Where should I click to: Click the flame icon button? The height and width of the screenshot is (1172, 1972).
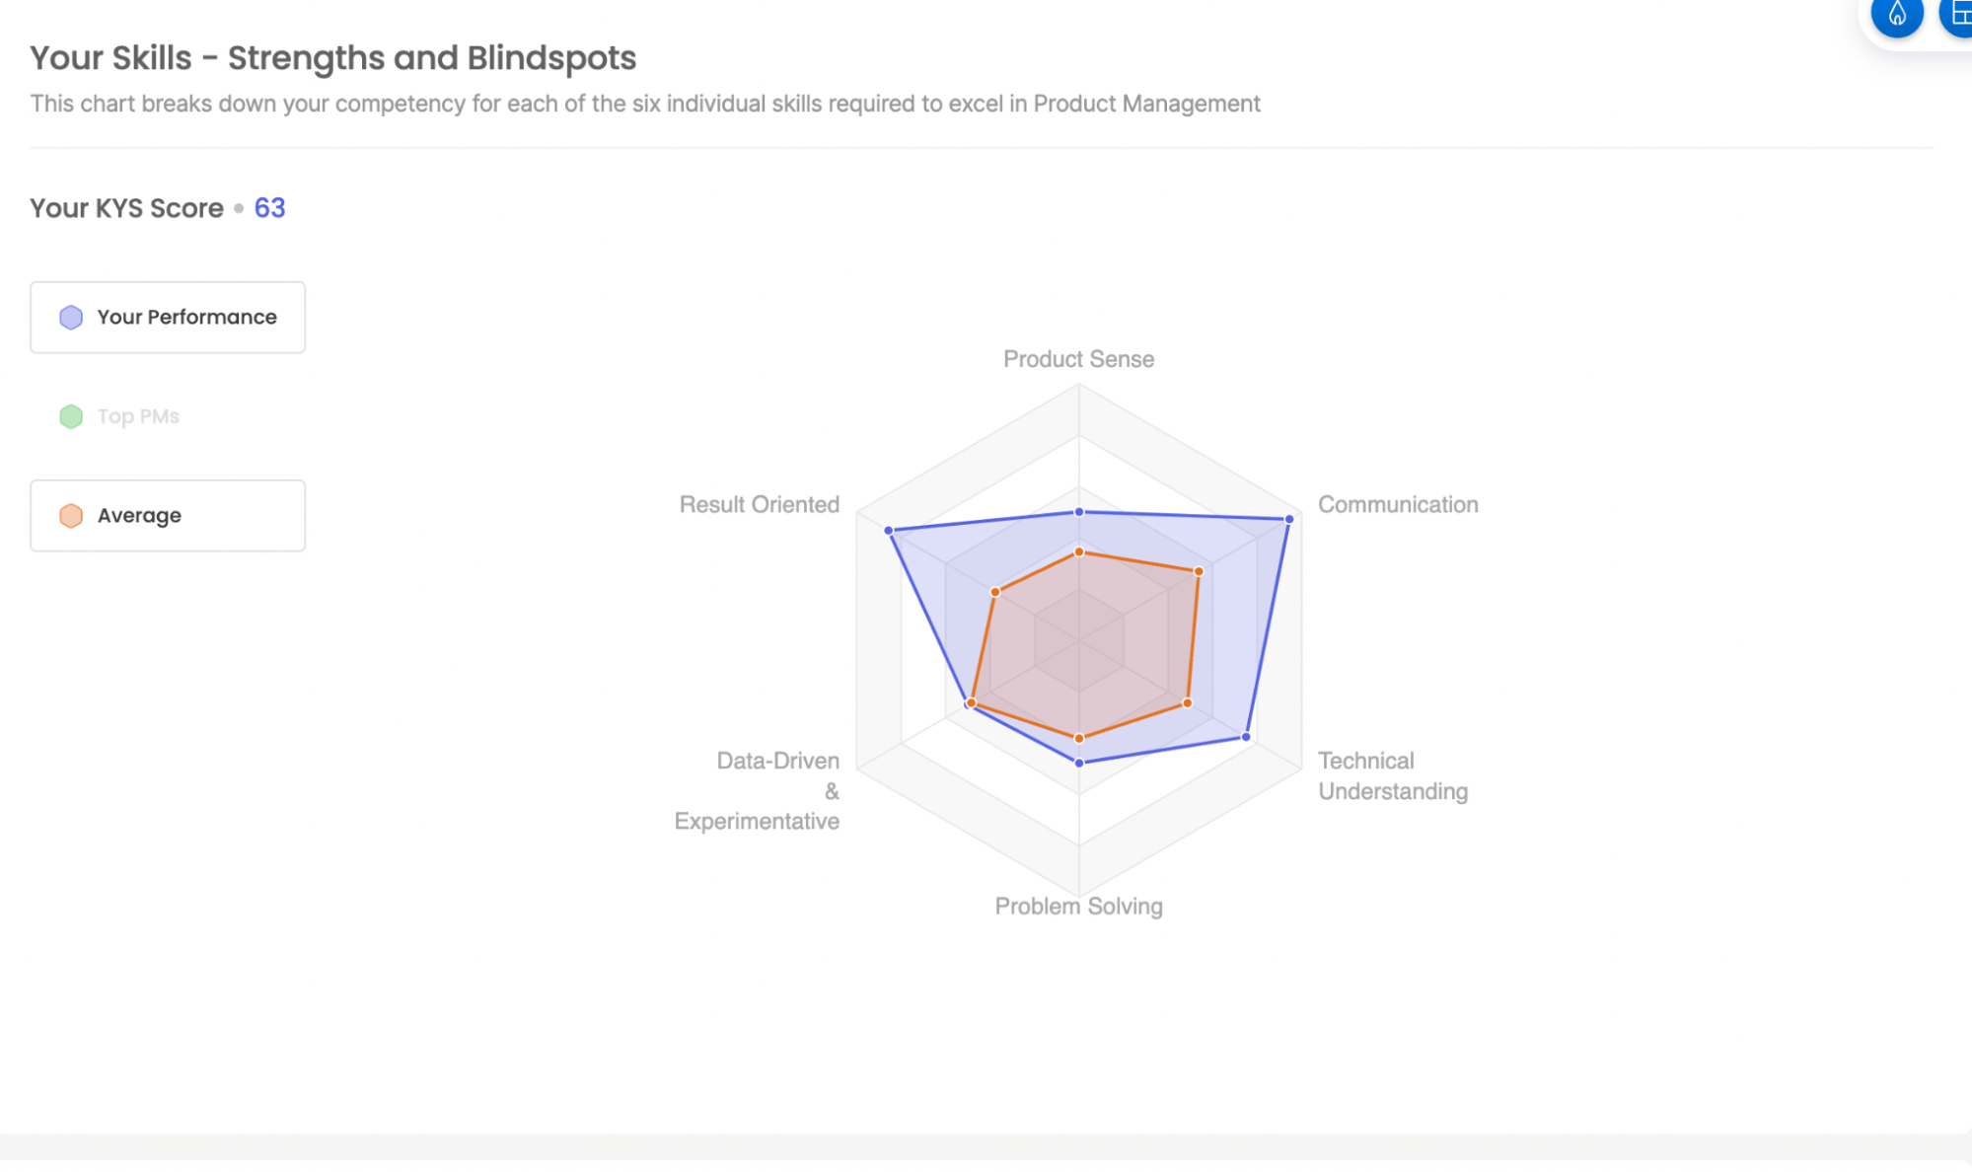1896,15
